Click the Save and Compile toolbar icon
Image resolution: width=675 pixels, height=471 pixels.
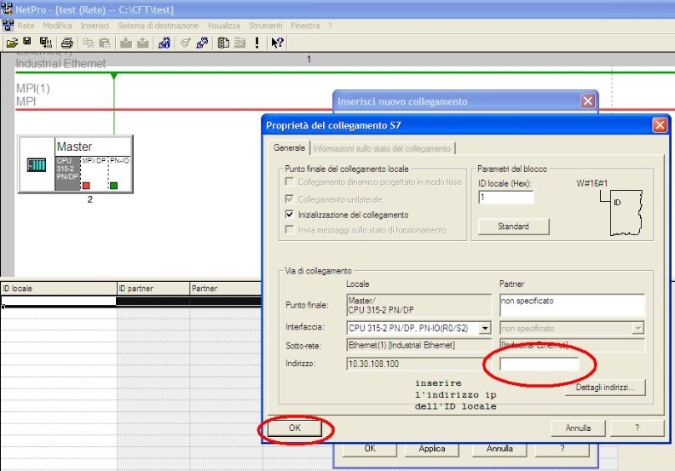(46, 43)
